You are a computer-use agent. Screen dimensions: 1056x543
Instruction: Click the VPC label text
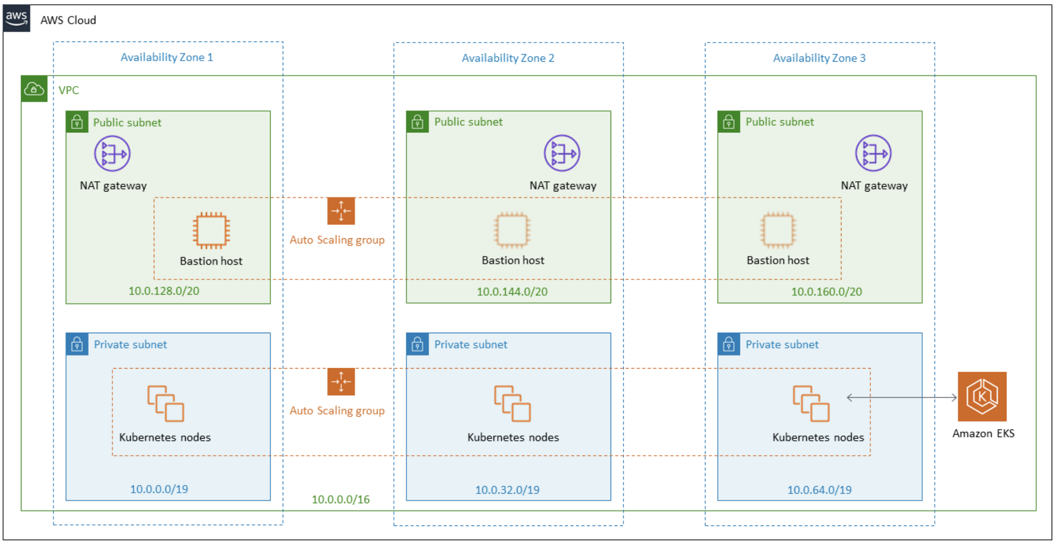coord(69,90)
